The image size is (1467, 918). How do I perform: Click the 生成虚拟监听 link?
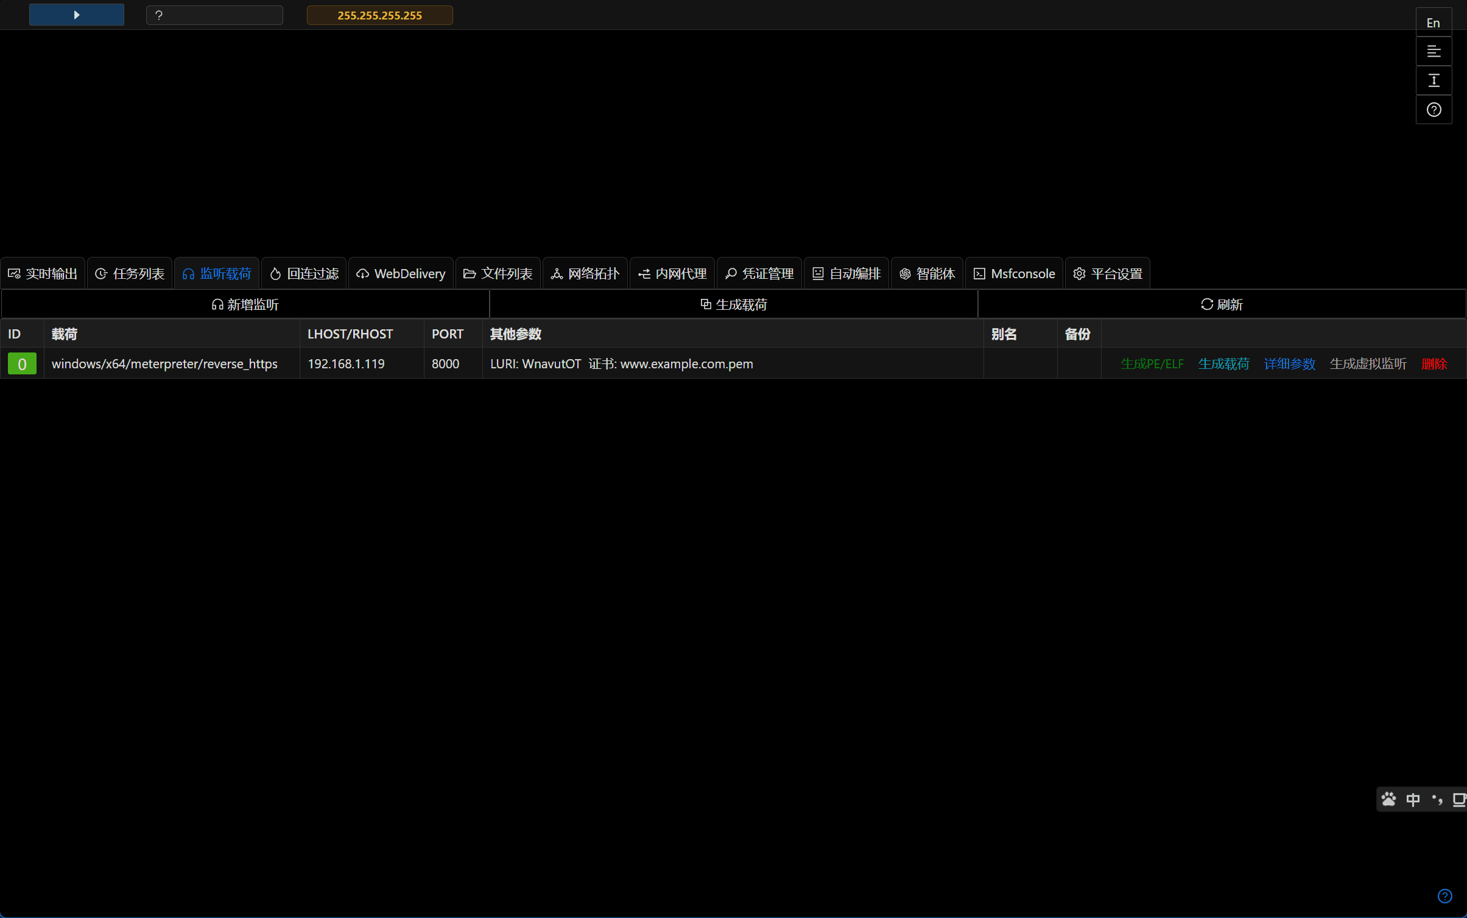(x=1368, y=364)
